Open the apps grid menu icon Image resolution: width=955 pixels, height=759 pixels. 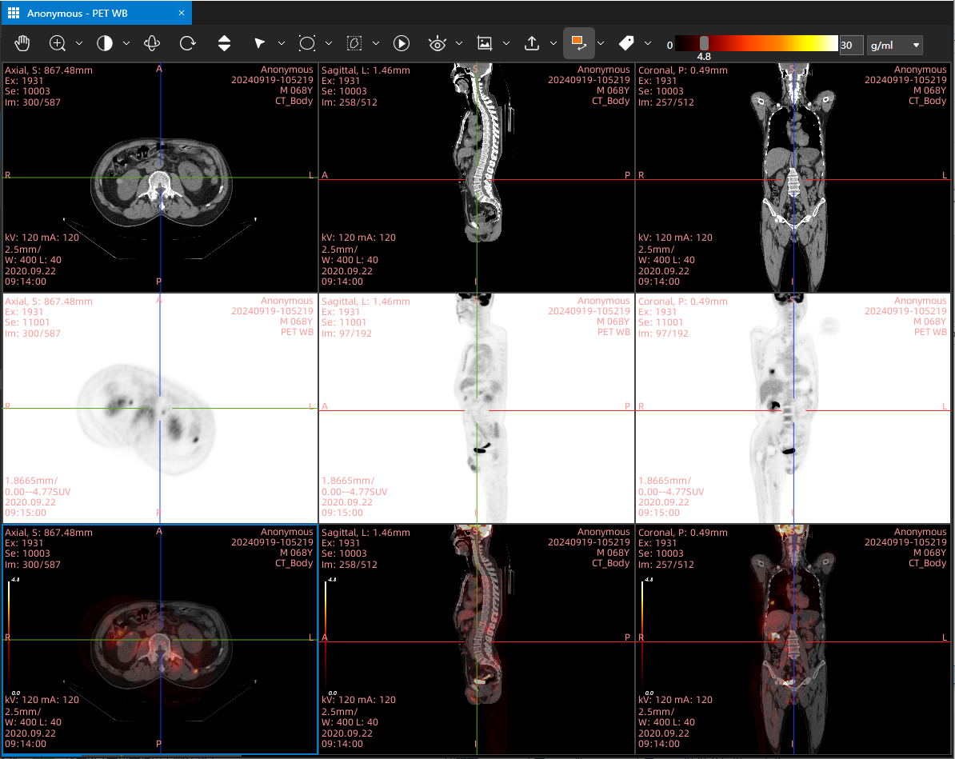(14, 13)
